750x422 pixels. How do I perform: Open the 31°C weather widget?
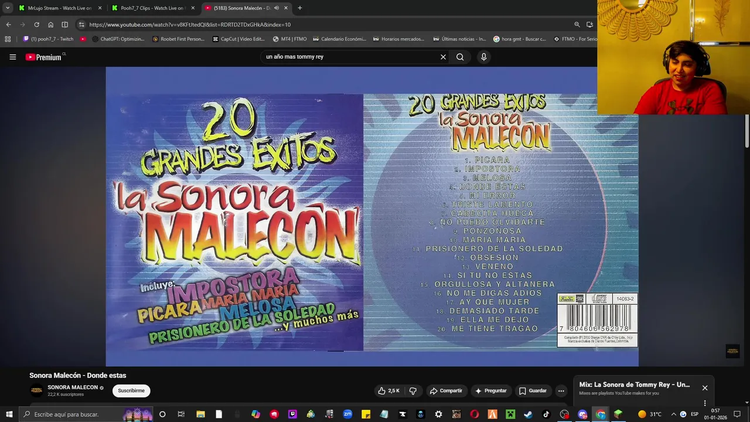tap(649, 414)
